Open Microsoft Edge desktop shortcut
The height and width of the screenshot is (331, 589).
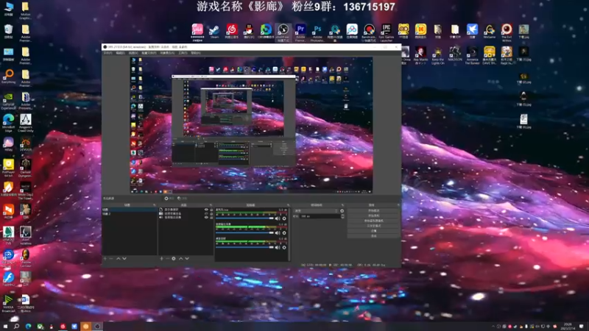(9, 123)
